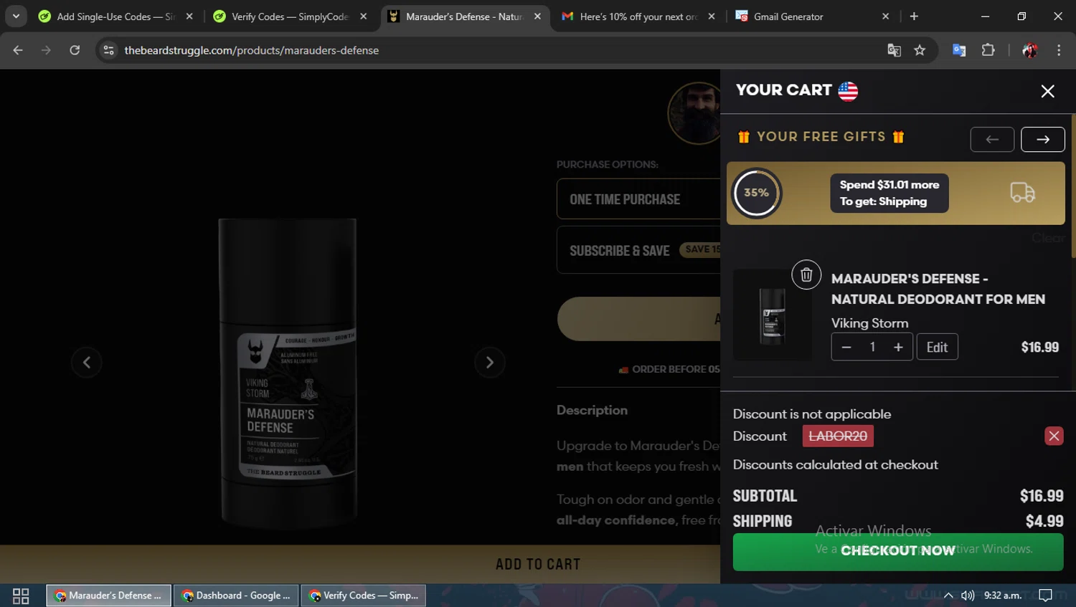The width and height of the screenshot is (1076, 607).
Task: Remove the LABOR20 discount code
Action: (1054, 436)
